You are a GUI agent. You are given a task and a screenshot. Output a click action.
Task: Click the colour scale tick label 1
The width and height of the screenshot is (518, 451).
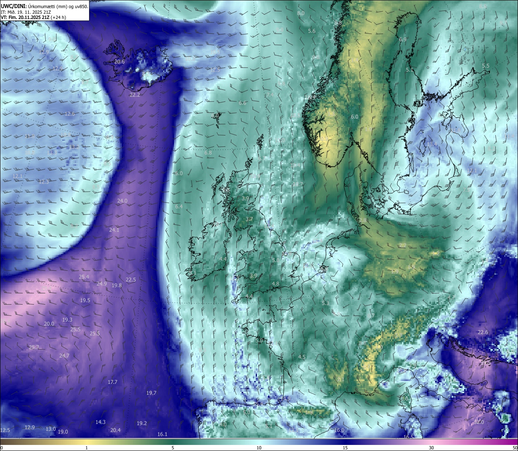coord(87,448)
